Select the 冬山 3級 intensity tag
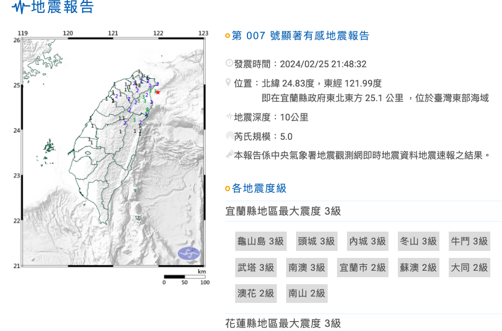This screenshot has height=331, width=502. click(418, 241)
